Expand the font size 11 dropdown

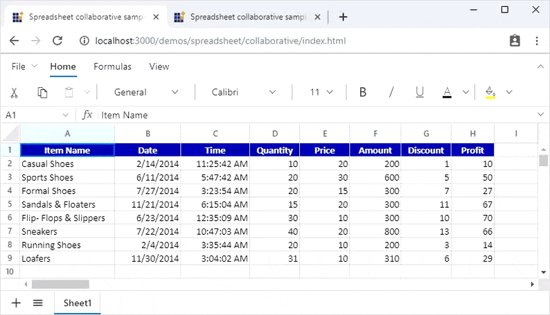[x=321, y=92]
